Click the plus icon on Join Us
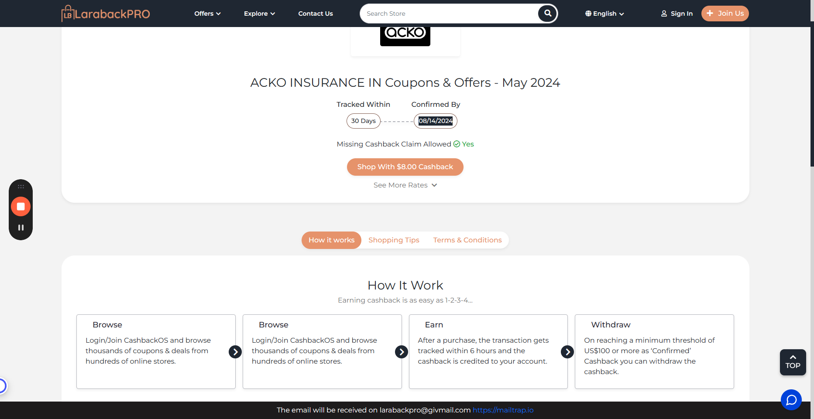 [710, 14]
